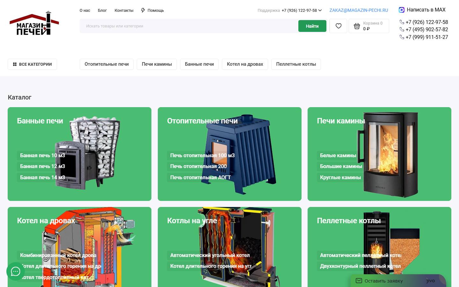
Task: Open the Jivo chat bubble icon
Action: coord(16,271)
